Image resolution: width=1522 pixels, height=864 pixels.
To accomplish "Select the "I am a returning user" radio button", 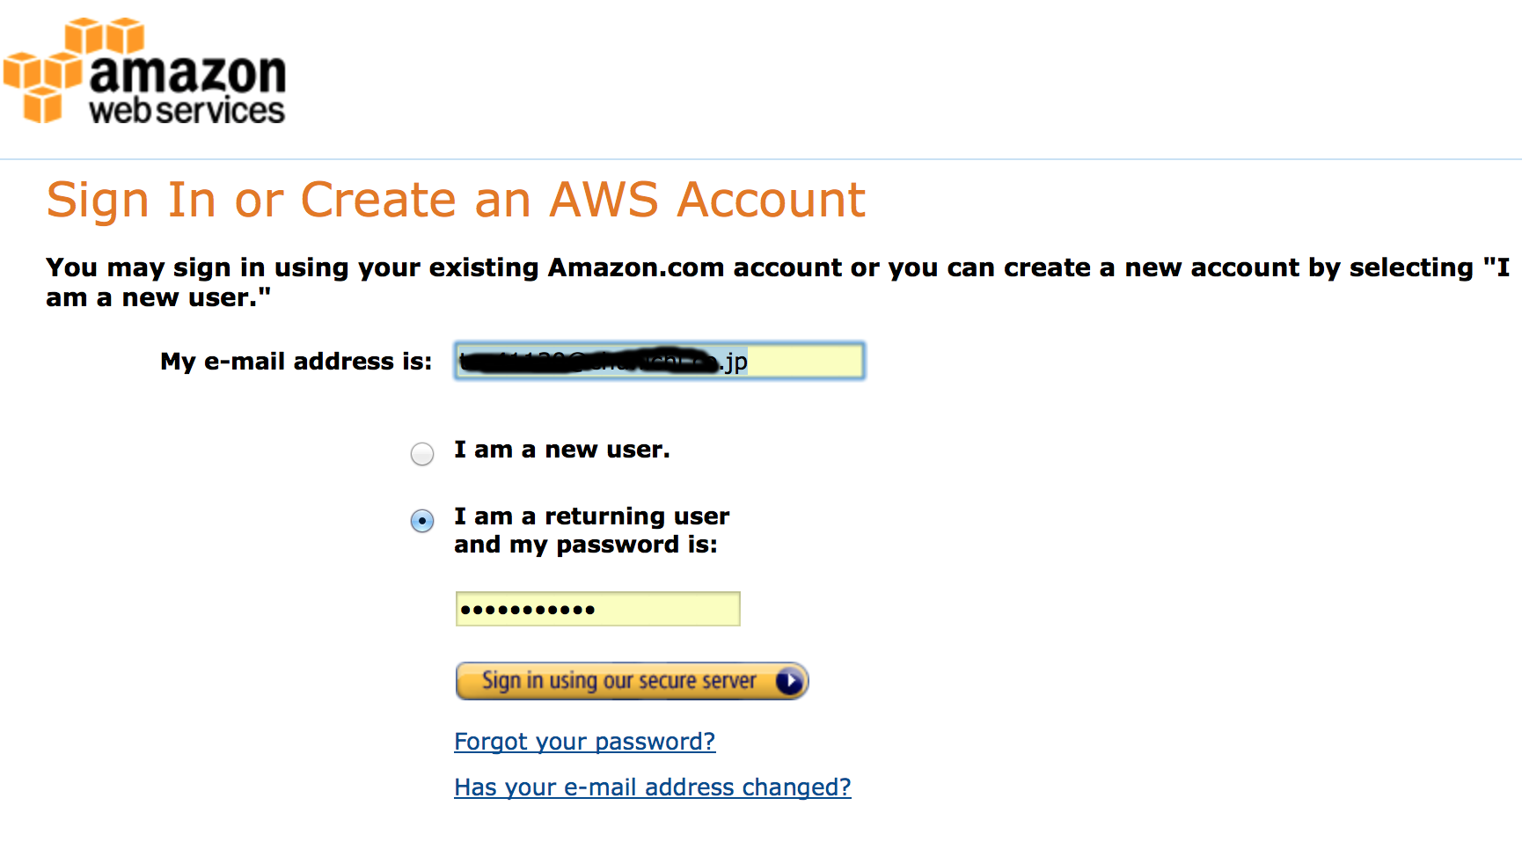I will pos(422,521).
